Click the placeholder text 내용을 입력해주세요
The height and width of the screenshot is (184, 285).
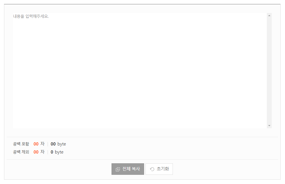[31, 16]
